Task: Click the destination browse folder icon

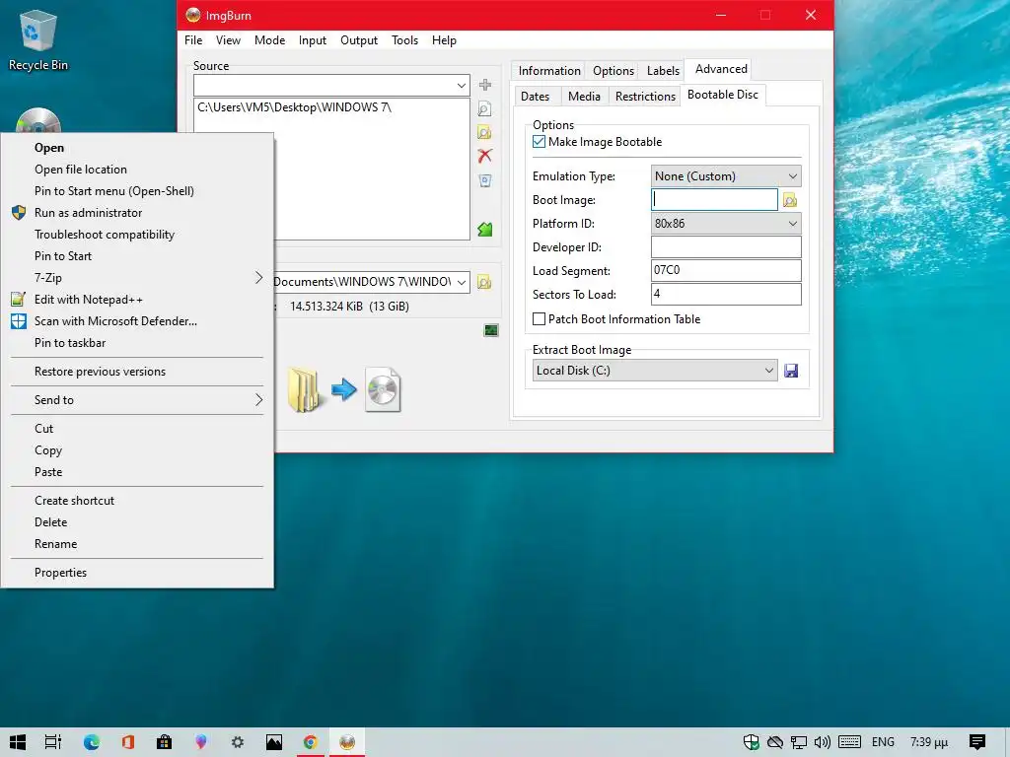Action: point(484,282)
